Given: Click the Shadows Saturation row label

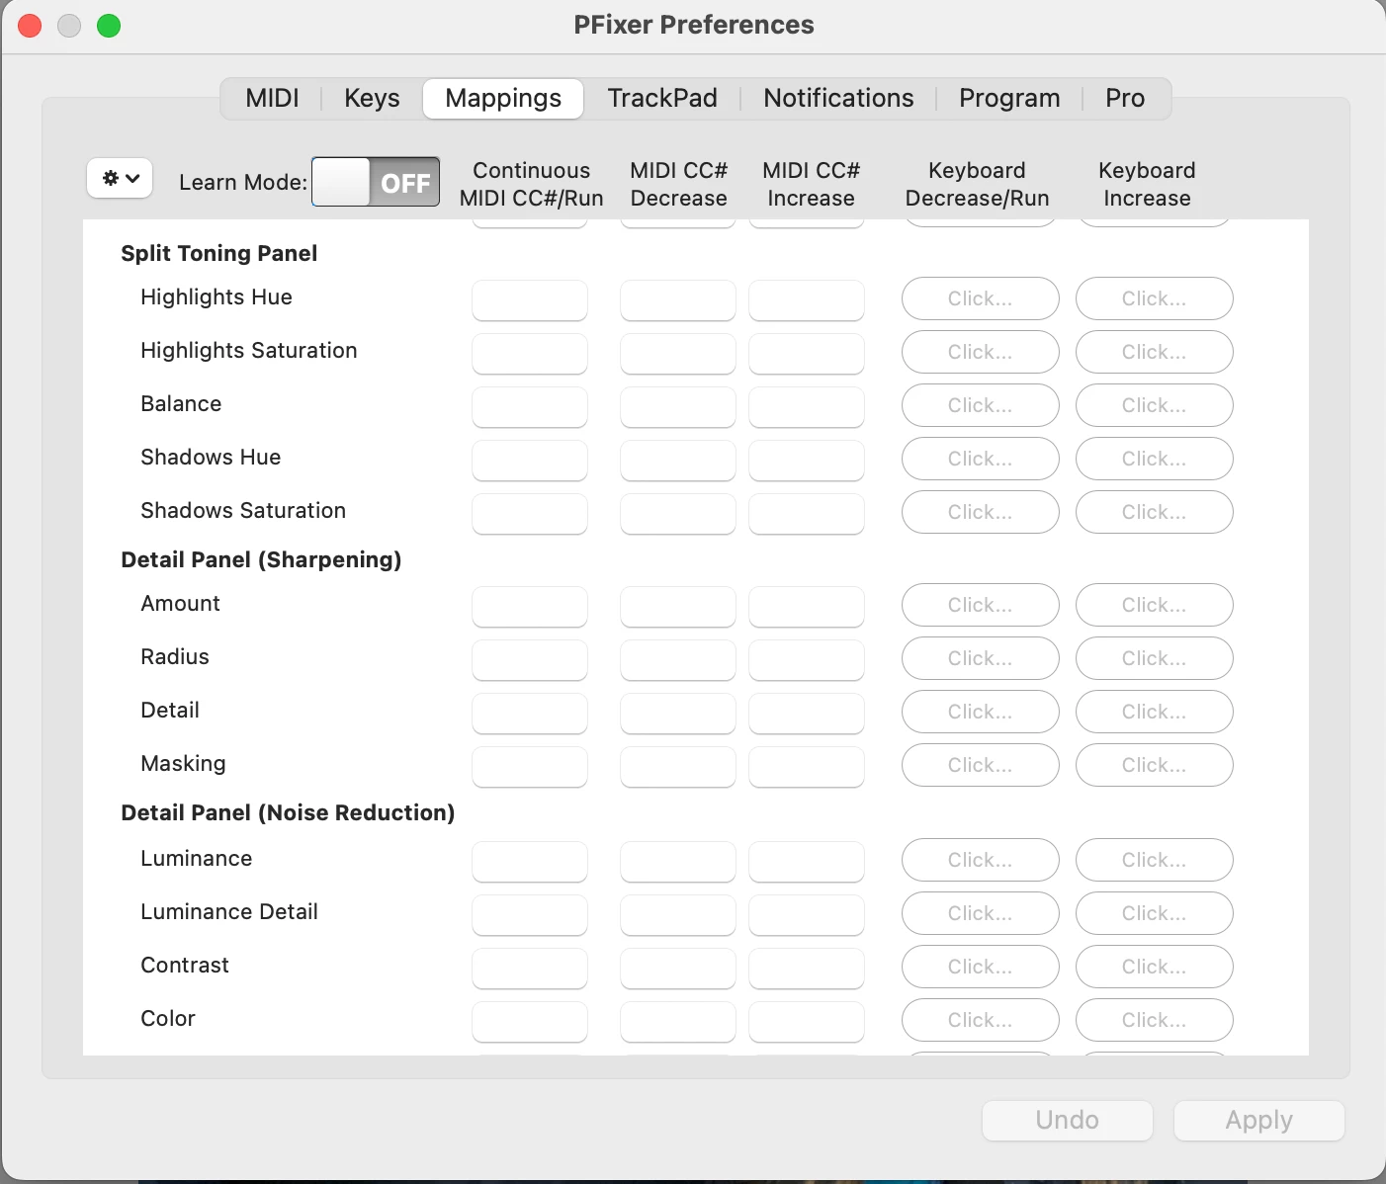Looking at the screenshot, I should pyautogui.click(x=243, y=510).
